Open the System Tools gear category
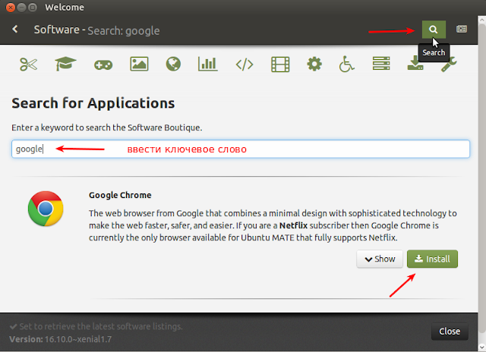 [314, 64]
